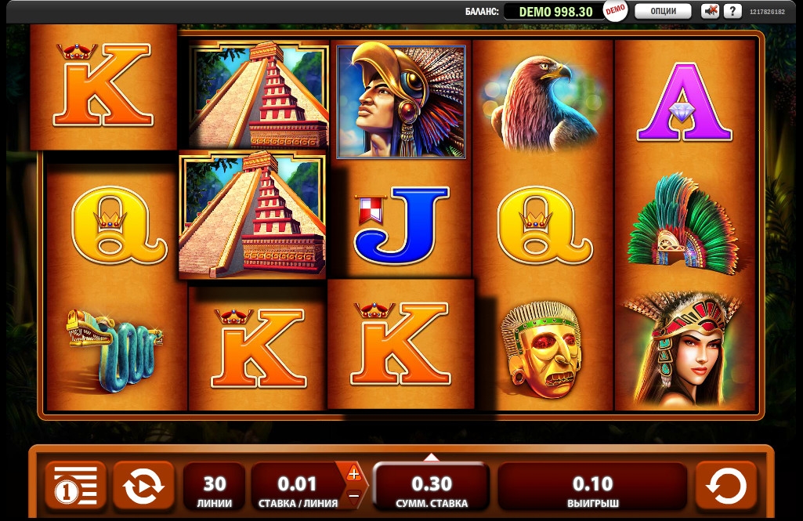Viewport: 803px width, 521px height.
Task: Open the ОПЦИИ options menu
Action: (x=664, y=11)
